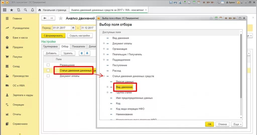This screenshot has height=135, width=257.
Task: Collapse Статья движения денежных средств node
Action: pyautogui.click(x=104, y=76)
